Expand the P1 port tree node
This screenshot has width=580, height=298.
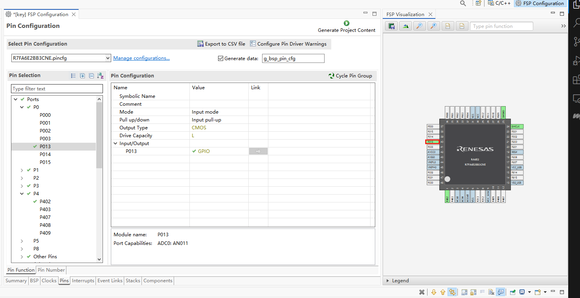pyautogui.click(x=22, y=170)
